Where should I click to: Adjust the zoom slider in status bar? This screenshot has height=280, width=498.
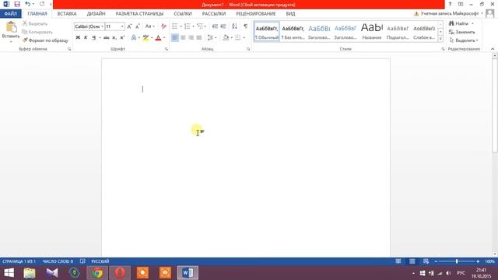457,261
